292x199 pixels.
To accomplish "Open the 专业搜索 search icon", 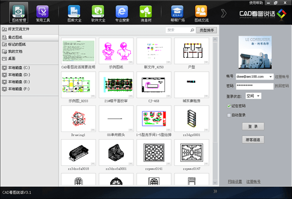I will 122,13.
